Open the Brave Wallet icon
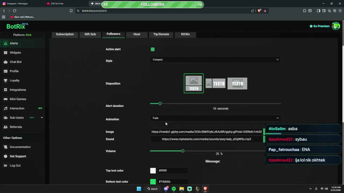 point(324,11)
